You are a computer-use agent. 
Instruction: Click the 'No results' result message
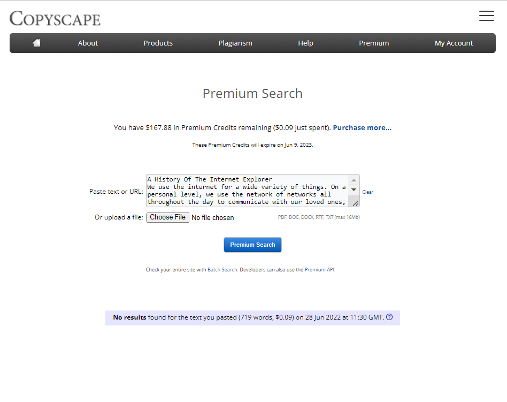point(252,318)
